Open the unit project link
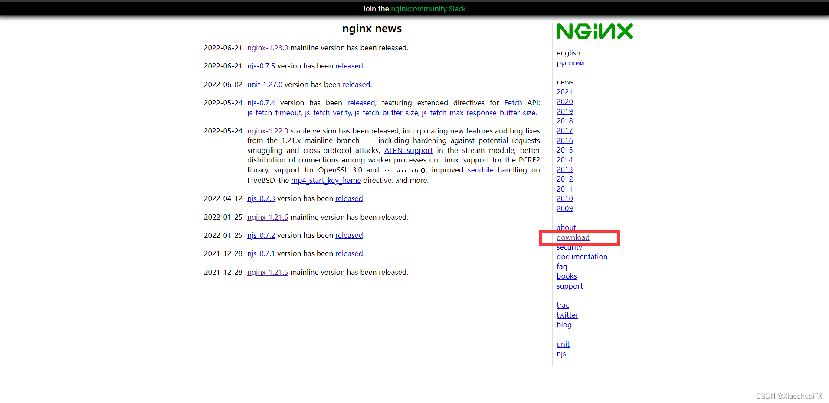829x403 pixels. pyautogui.click(x=563, y=344)
